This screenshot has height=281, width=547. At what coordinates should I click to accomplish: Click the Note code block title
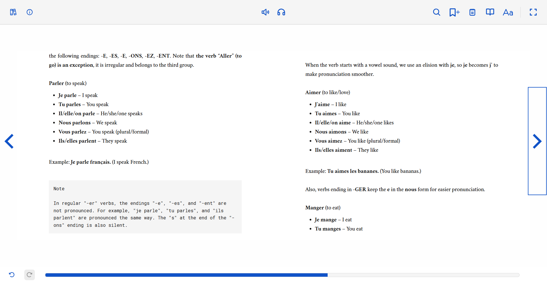tap(59, 189)
